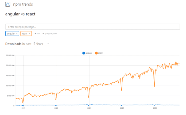Screen dimensions: 186x115
Task: Select the react package tag label
Action: point(25,34)
